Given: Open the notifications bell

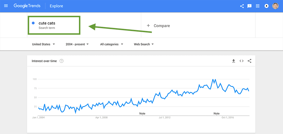Looking at the screenshot, I should (x=266, y=6).
